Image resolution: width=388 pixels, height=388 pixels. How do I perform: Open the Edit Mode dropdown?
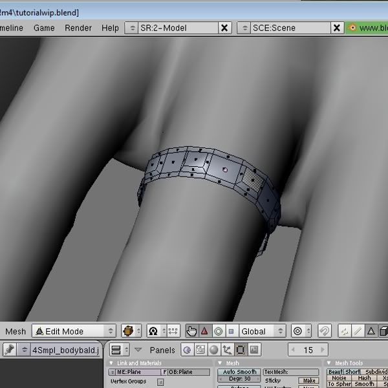point(74,331)
